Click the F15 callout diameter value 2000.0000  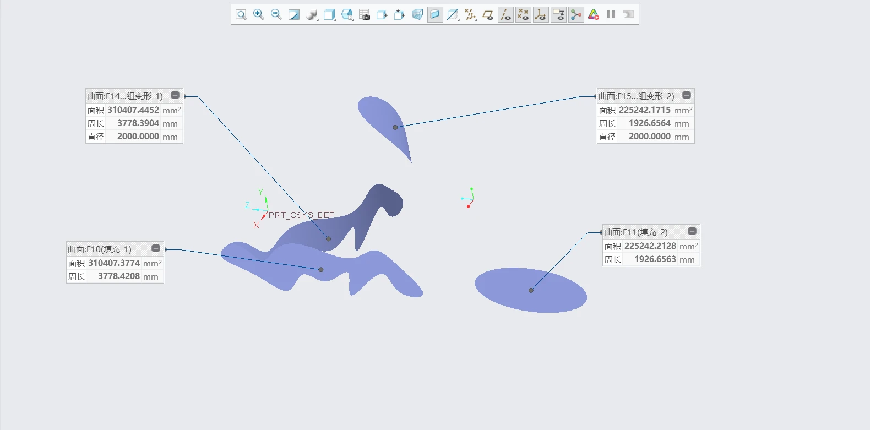click(x=650, y=137)
